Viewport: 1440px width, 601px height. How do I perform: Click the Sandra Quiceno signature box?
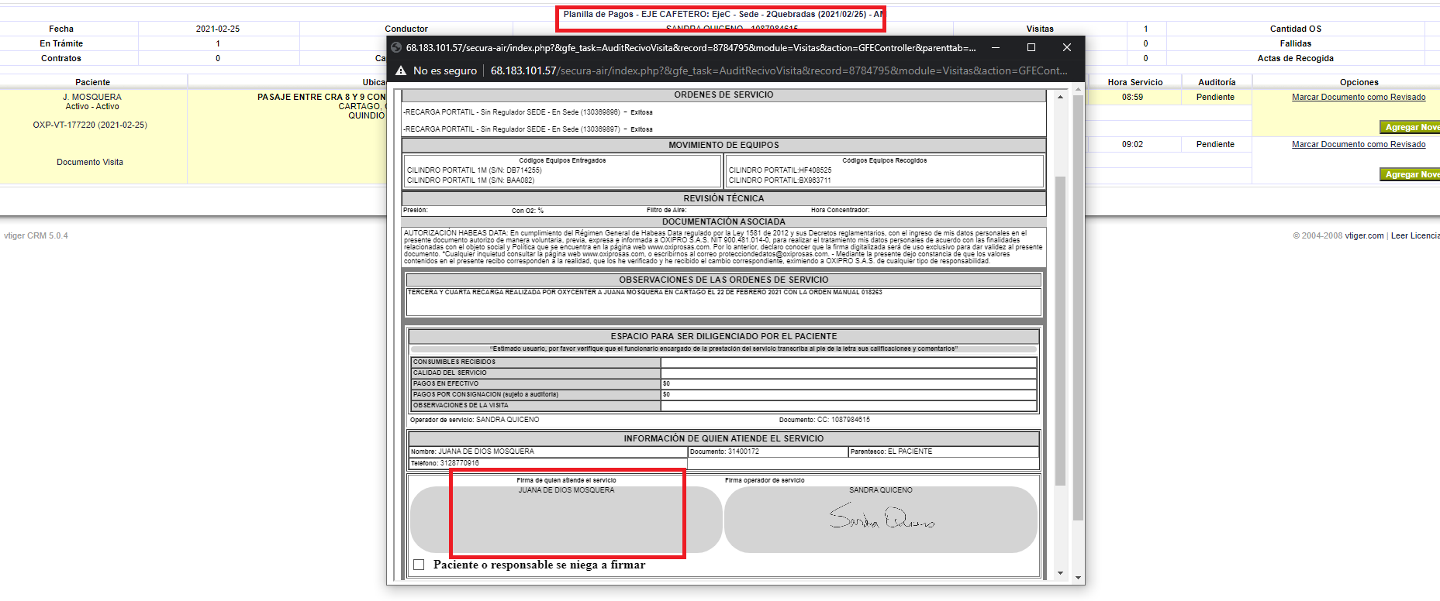click(x=881, y=519)
